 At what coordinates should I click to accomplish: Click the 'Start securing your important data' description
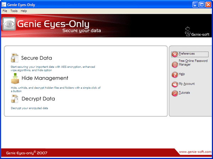point(53,69)
